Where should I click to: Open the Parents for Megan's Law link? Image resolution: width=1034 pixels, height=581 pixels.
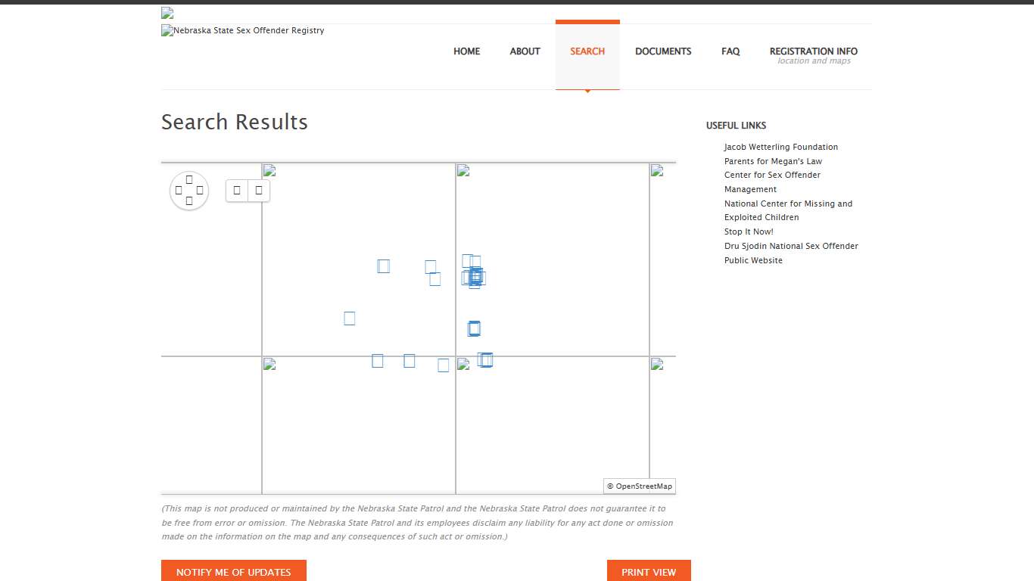[x=773, y=161]
